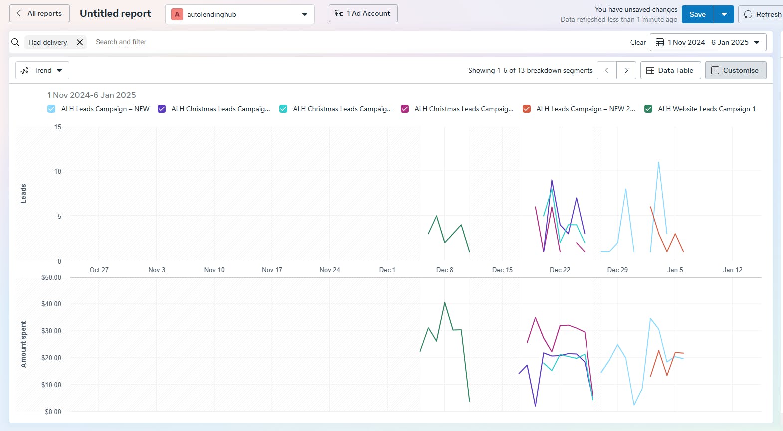The image size is (783, 431).
Task: Click the back arrow to All reports
Action: (x=19, y=13)
